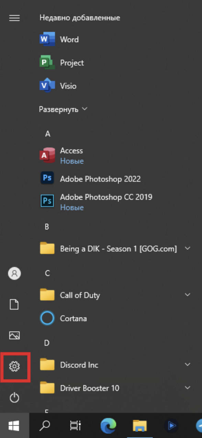Expand the hamburger menu at top
This screenshot has width=202, height=438.
point(14,18)
